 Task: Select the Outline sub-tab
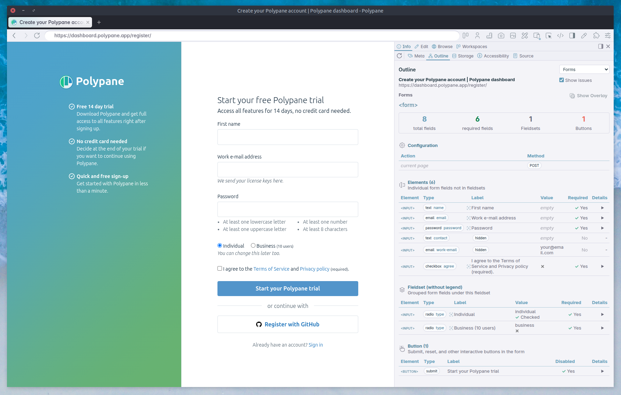click(438, 56)
